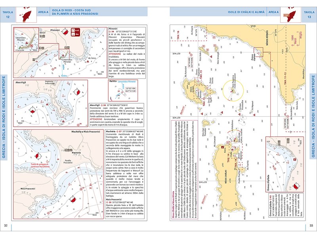This screenshot has width=317, height=238.
Task: Click the 'Plimmiri' heading in the description box
Action: (x=113, y=29)
